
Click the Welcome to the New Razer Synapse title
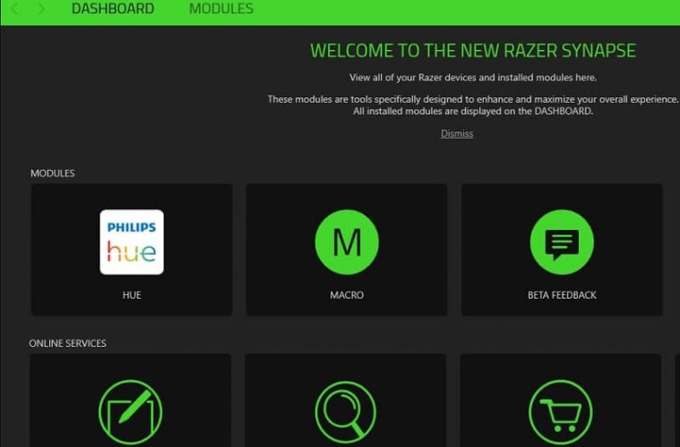pyautogui.click(x=473, y=51)
